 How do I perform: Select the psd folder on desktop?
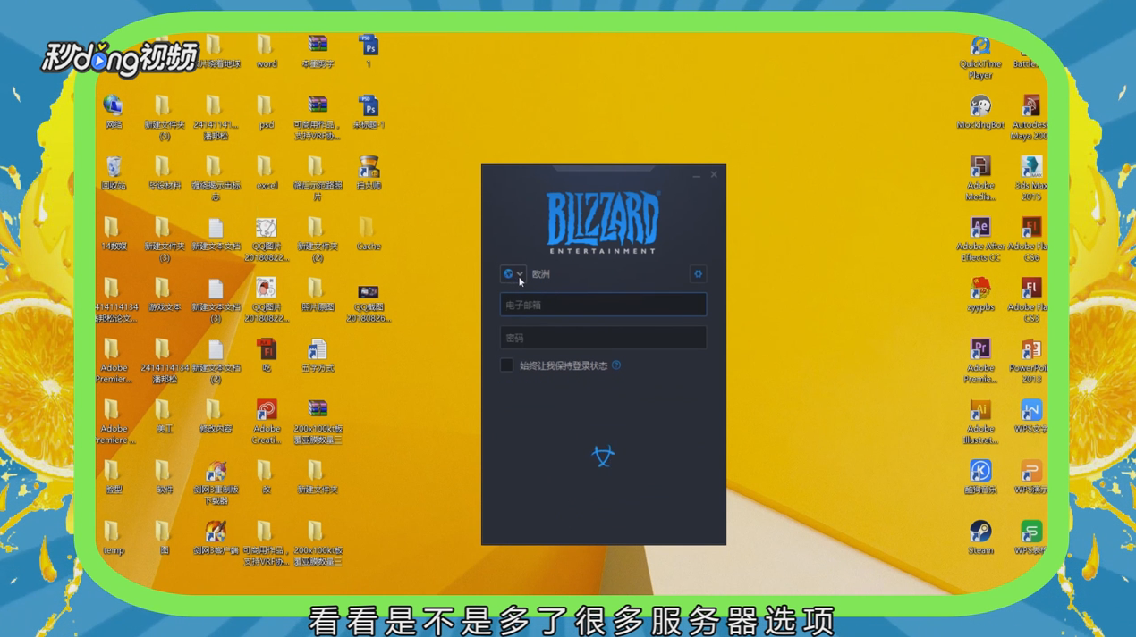pos(266,113)
